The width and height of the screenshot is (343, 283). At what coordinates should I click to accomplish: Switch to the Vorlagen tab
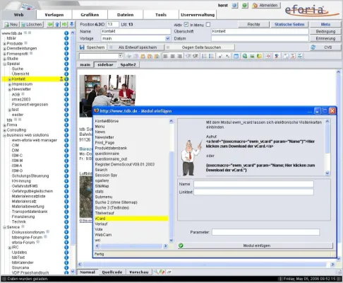coord(54,15)
